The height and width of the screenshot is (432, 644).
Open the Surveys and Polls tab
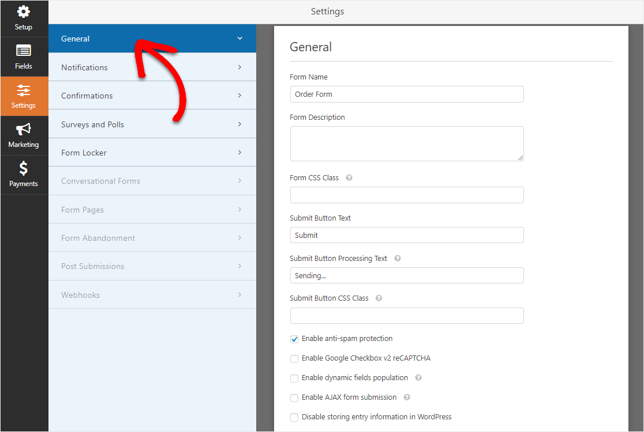(x=152, y=124)
